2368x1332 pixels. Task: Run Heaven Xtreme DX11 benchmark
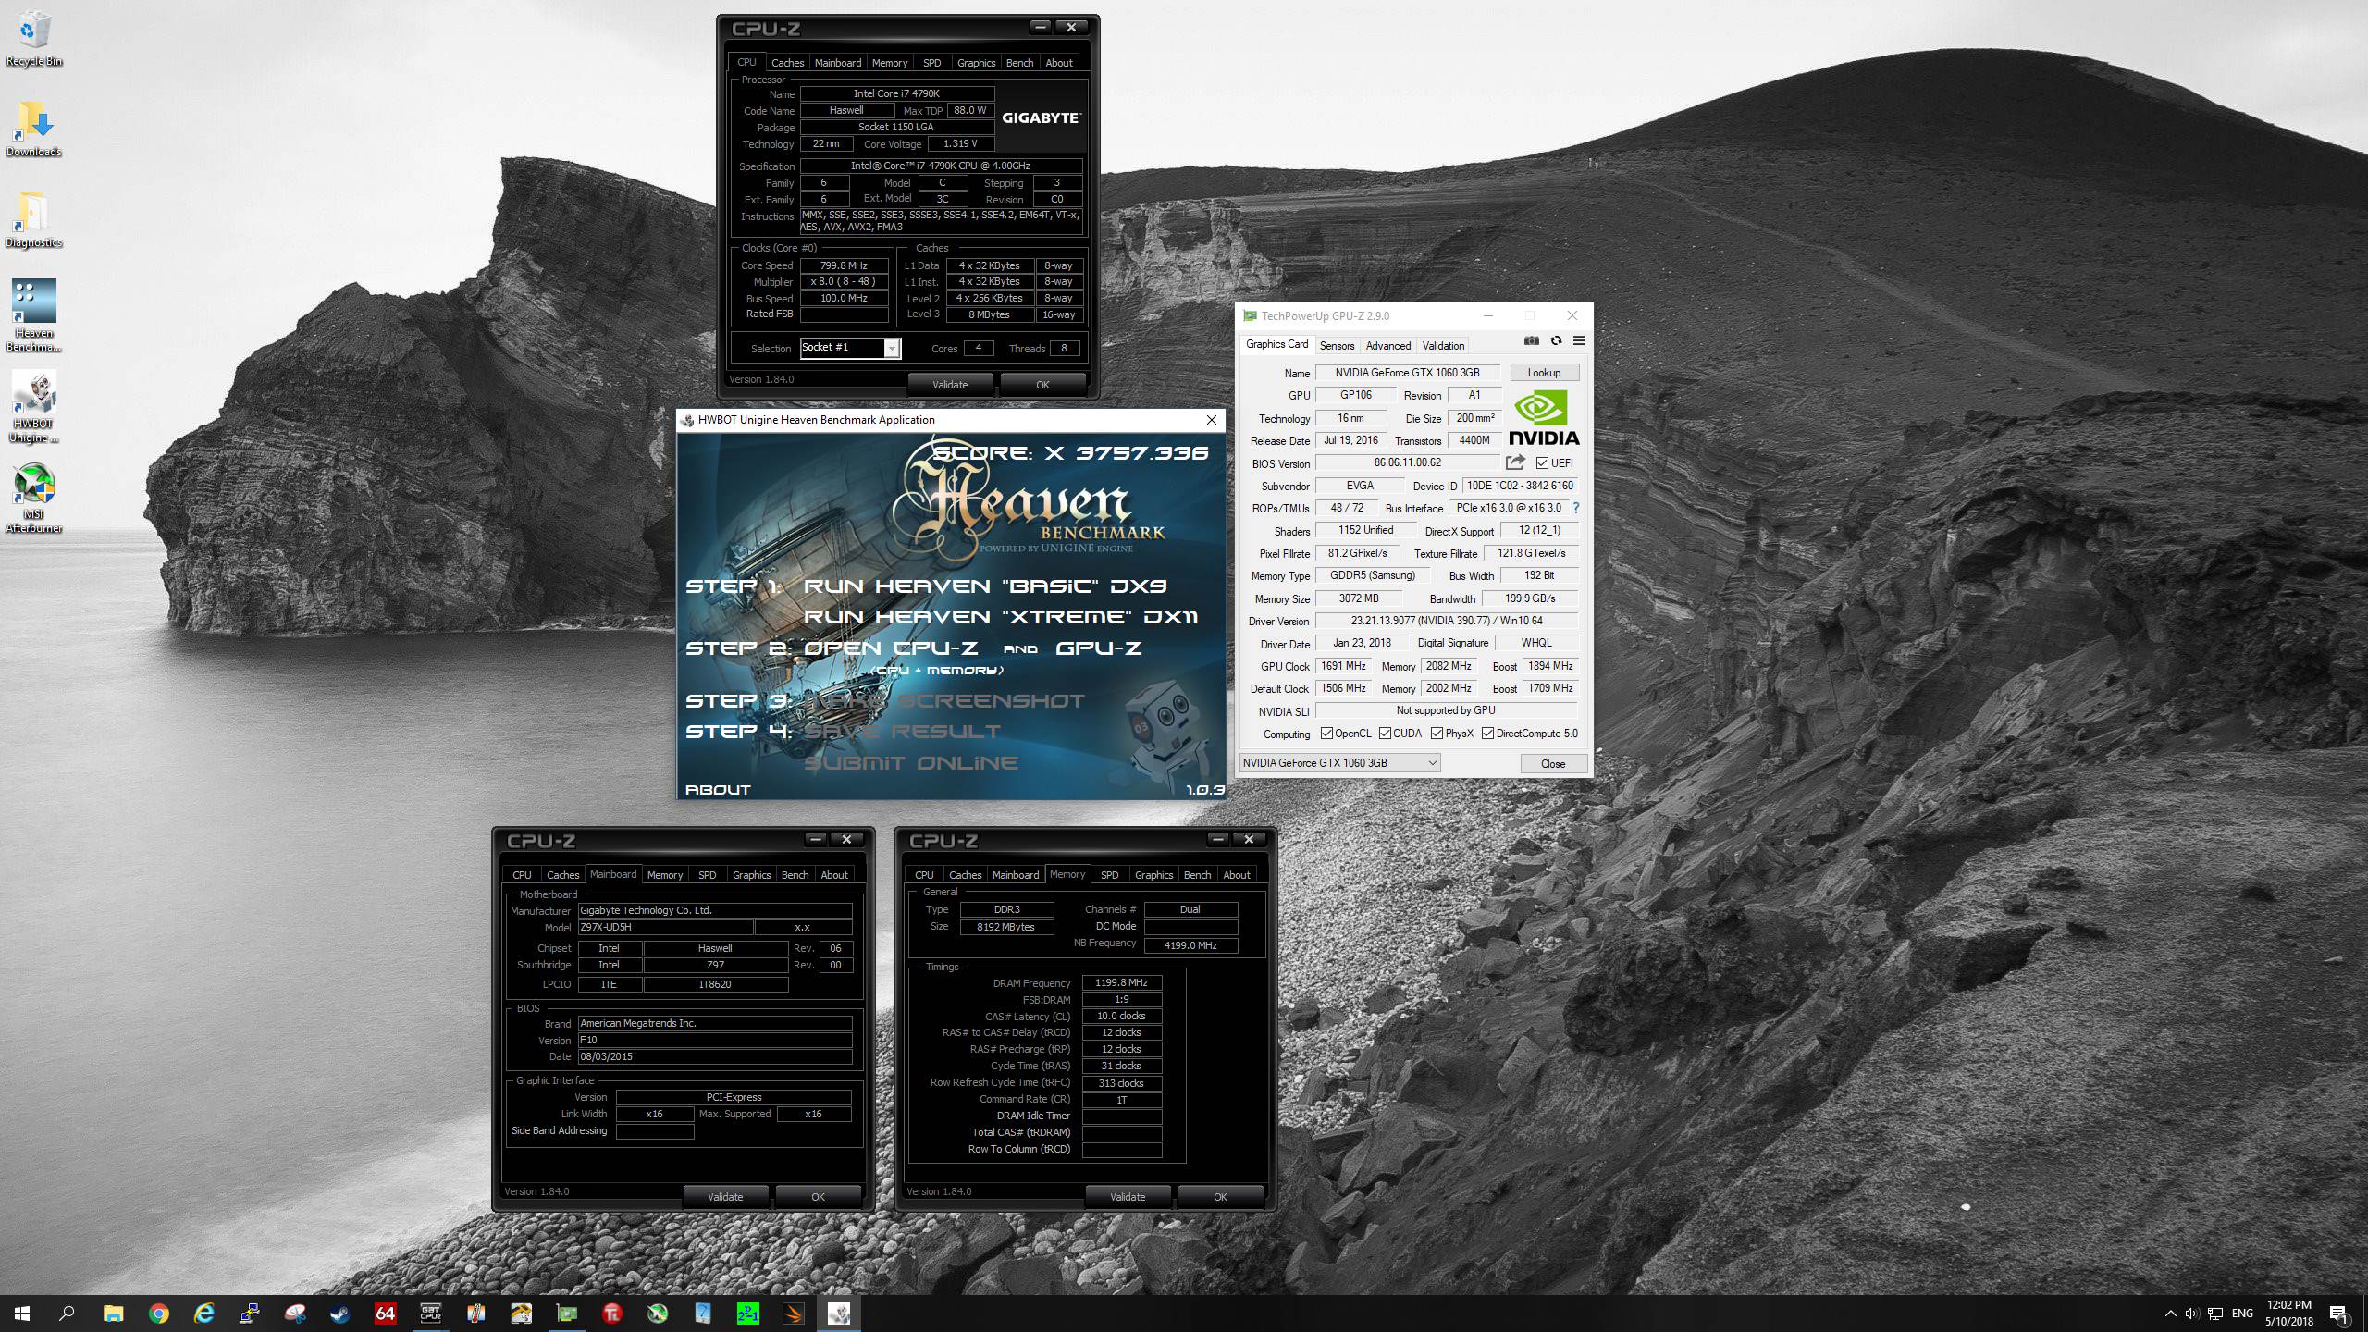1001,617
